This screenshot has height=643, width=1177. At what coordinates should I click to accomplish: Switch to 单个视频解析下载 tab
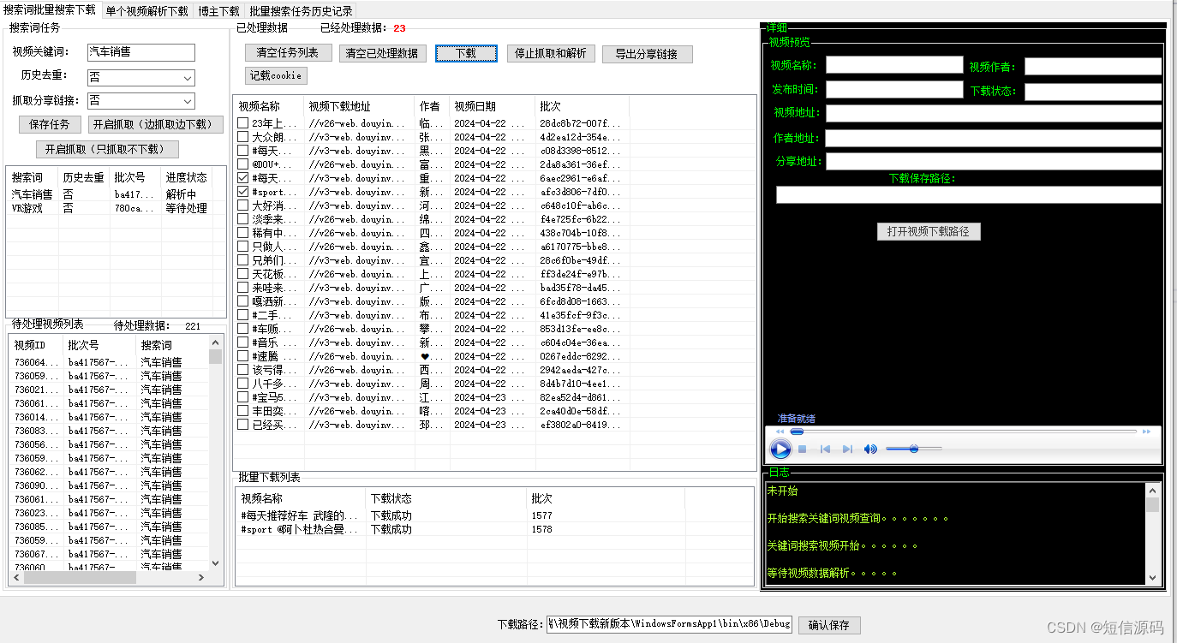pyautogui.click(x=146, y=11)
